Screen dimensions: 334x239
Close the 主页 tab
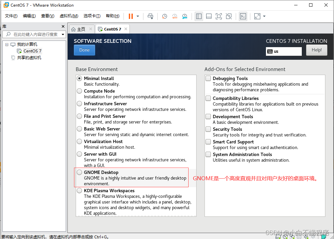tap(91, 29)
